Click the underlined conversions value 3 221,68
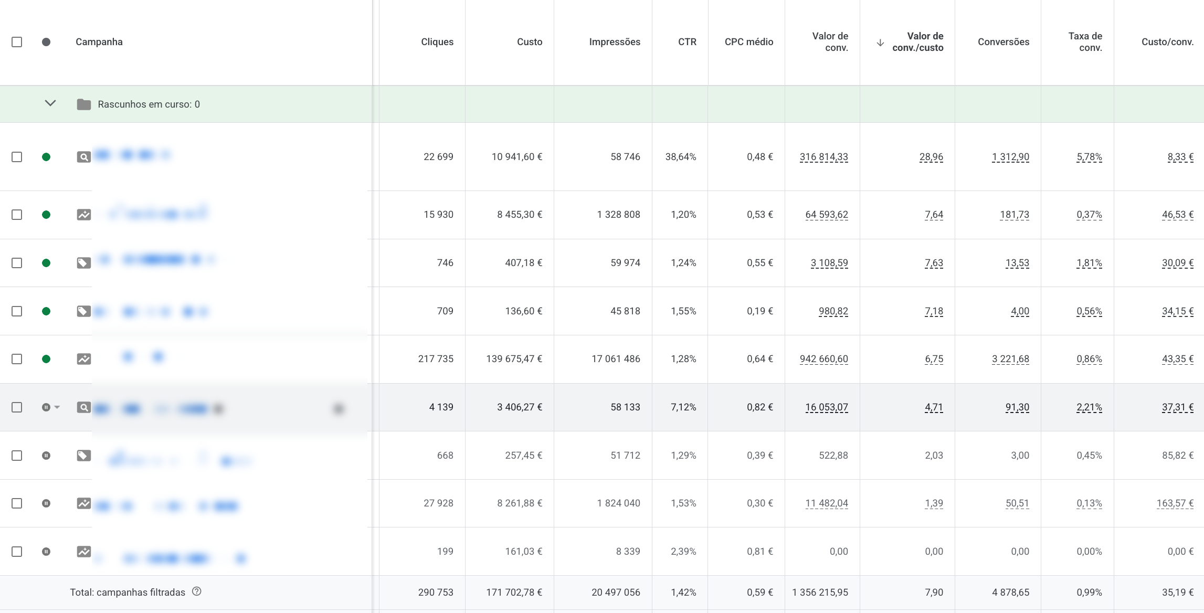The height and width of the screenshot is (613, 1204). click(x=1010, y=359)
